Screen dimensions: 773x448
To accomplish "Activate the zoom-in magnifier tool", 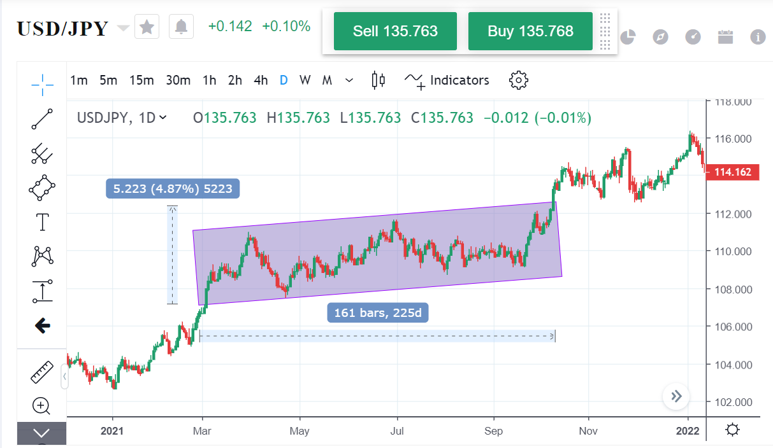I will tap(41, 405).
